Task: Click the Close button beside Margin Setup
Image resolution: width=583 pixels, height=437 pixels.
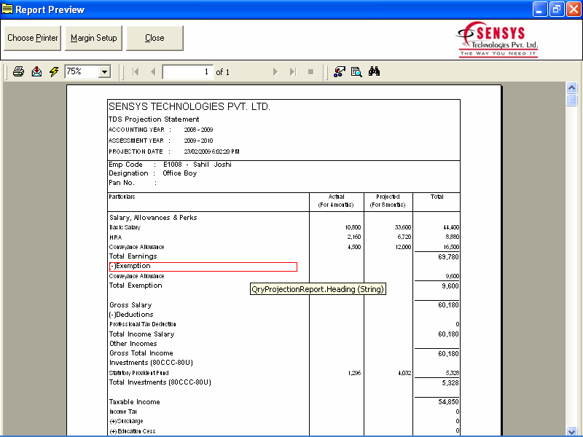Action: click(154, 38)
